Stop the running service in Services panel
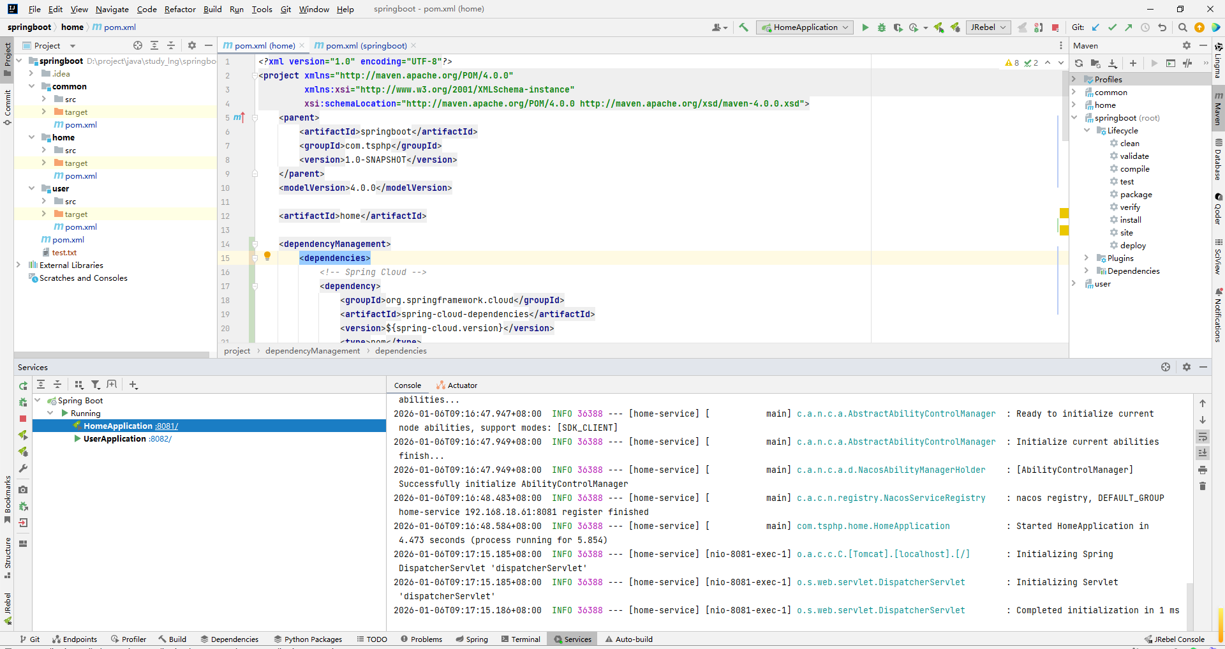This screenshot has height=649, width=1225. (23, 419)
